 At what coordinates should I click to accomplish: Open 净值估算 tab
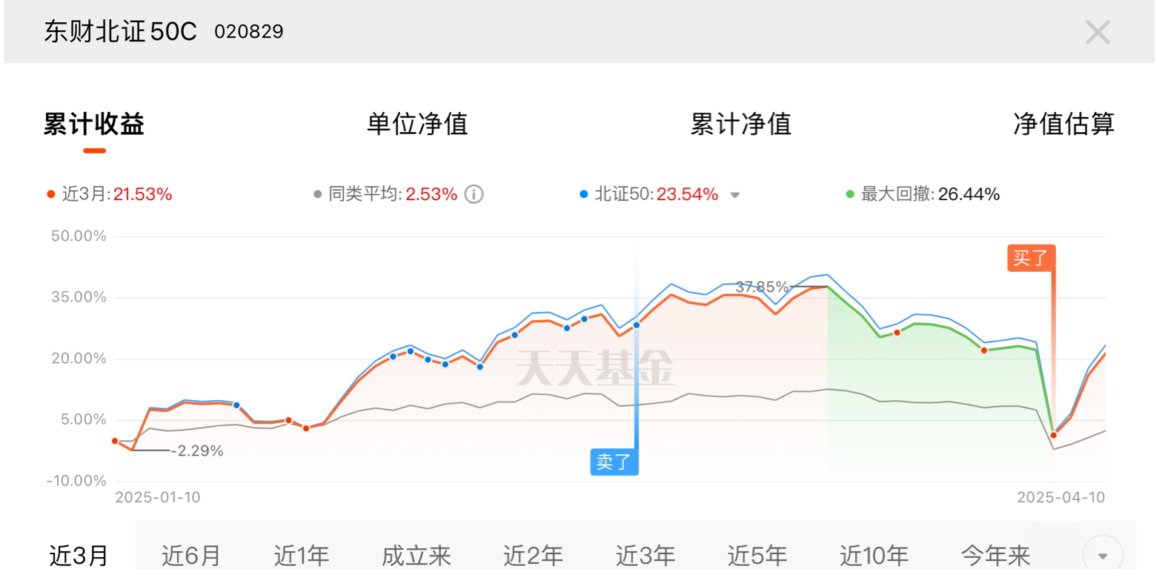pyautogui.click(x=1064, y=124)
